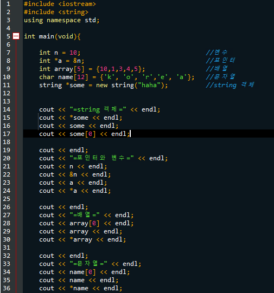Click the "haha" string literal

(149, 85)
